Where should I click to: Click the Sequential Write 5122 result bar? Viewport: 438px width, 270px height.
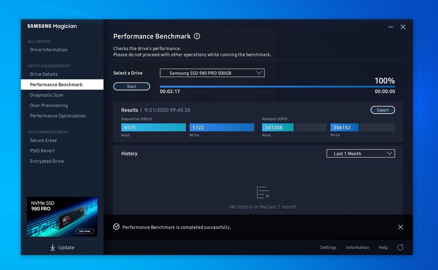click(222, 127)
